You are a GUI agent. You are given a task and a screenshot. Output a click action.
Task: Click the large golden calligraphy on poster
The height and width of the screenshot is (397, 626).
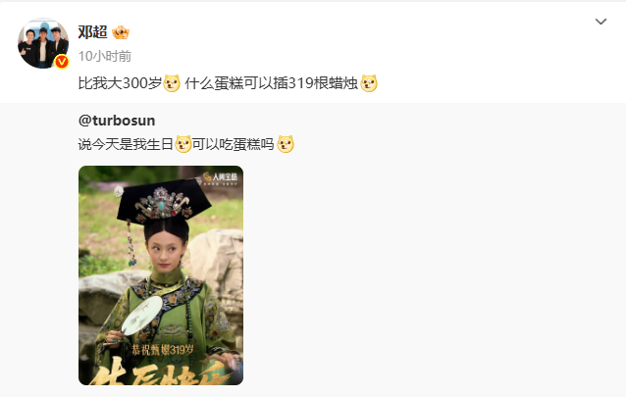160,372
